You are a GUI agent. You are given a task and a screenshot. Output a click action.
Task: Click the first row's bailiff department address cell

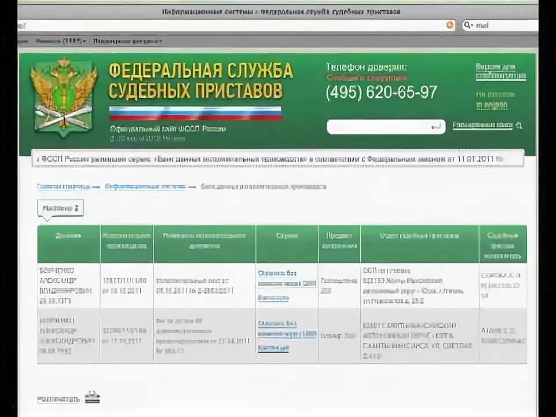coord(419,286)
